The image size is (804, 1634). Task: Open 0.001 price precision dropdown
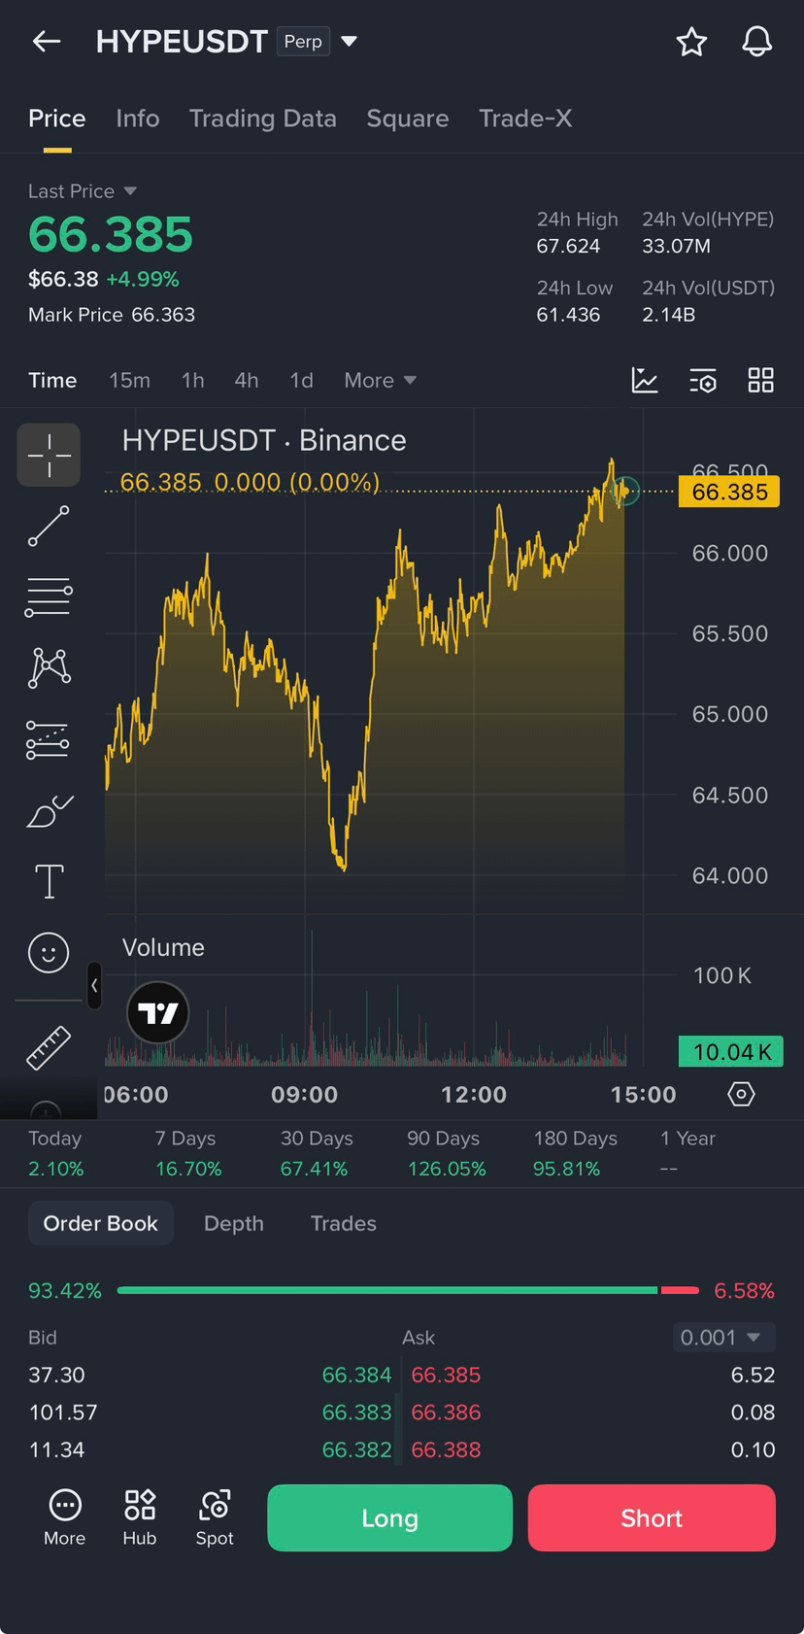(x=723, y=1338)
